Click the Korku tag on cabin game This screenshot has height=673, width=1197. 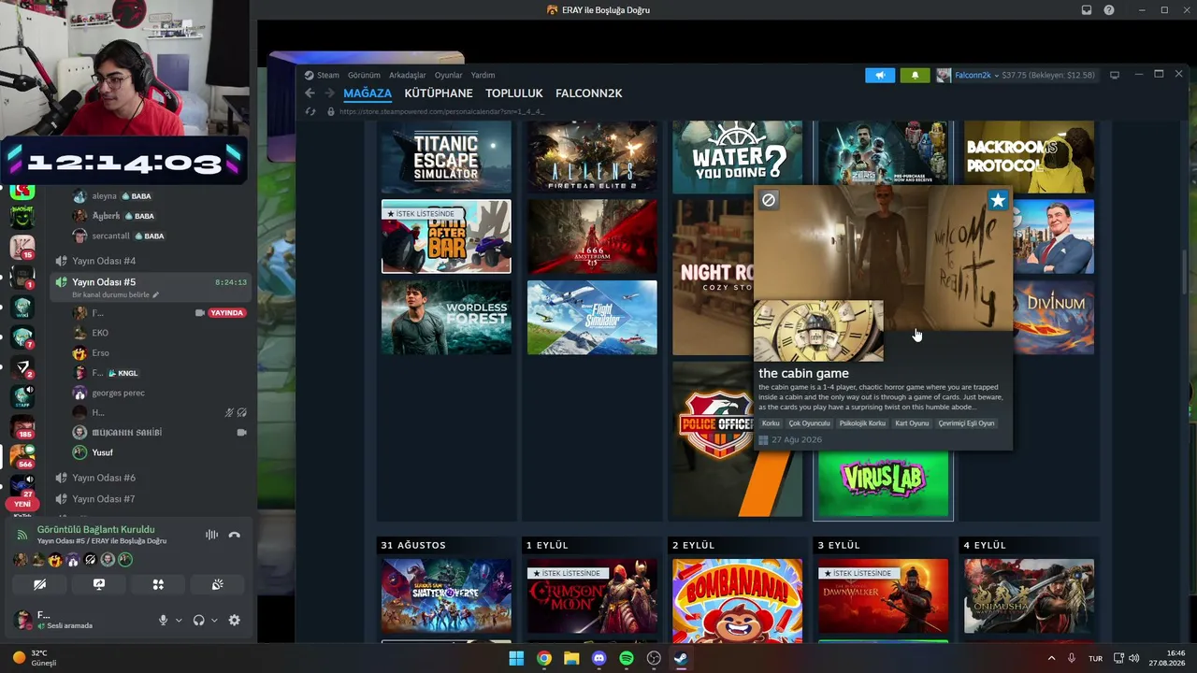click(771, 423)
